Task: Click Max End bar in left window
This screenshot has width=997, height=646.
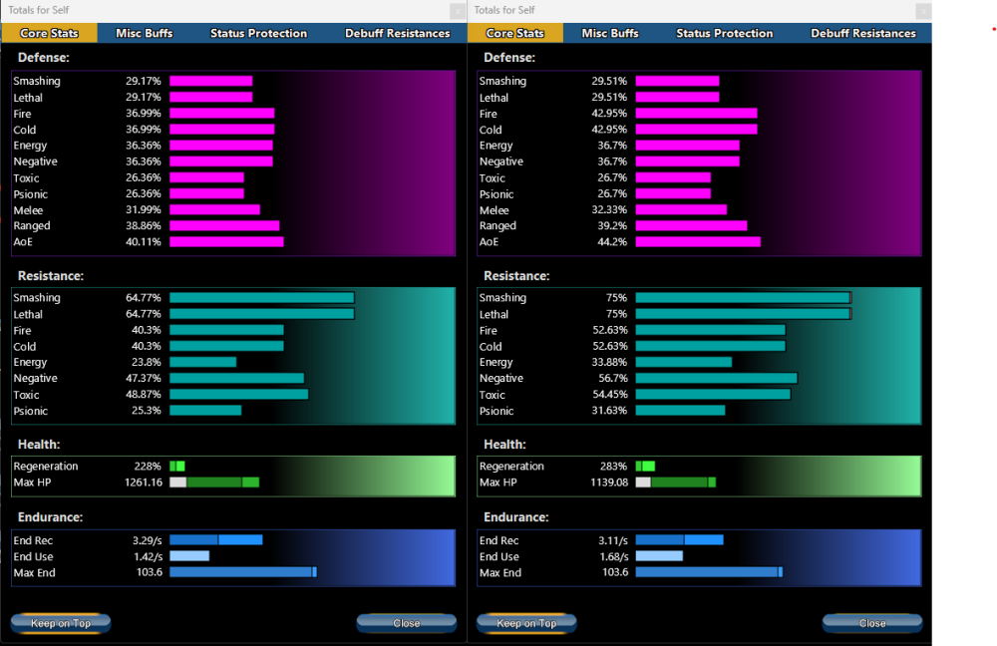Action: (x=242, y=572)
